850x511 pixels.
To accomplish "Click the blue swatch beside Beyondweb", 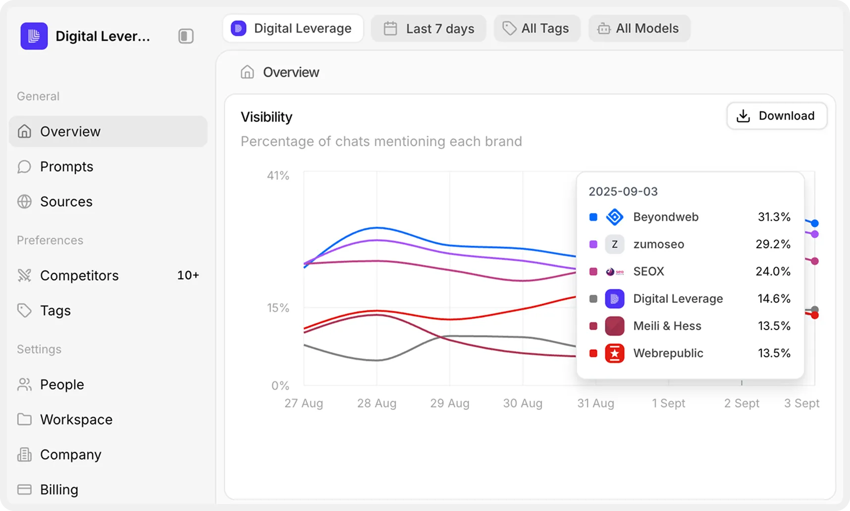I will (x=593, y=217).
